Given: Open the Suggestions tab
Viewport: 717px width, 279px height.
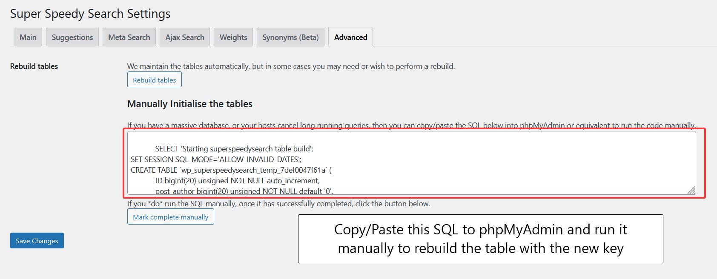Looking at the screenshot, I should [x=72, y=37].
